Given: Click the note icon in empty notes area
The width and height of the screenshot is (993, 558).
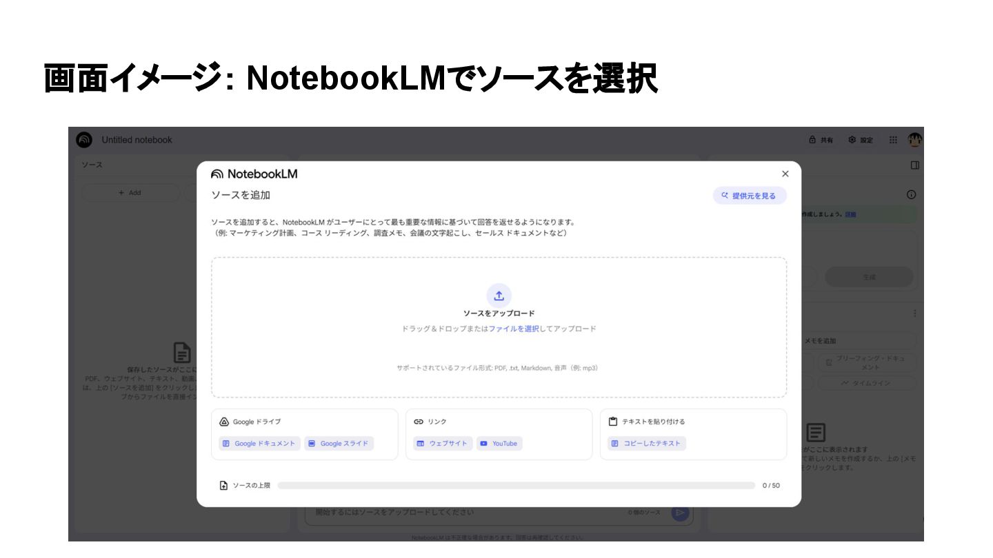Looking at the screenshot, I should tap(816, 433).
